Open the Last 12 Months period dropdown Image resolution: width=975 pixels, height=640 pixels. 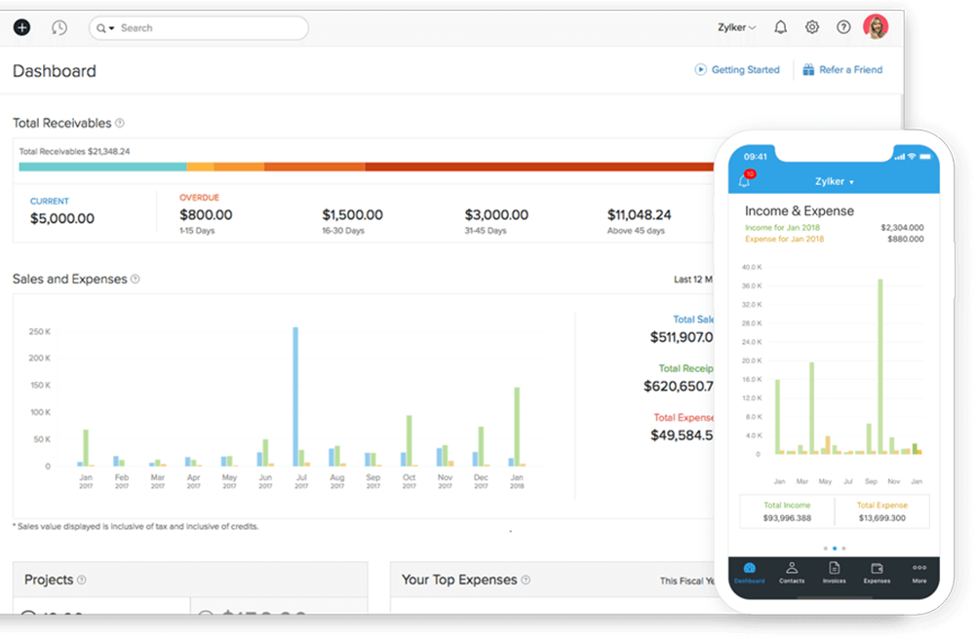(693, 280)
